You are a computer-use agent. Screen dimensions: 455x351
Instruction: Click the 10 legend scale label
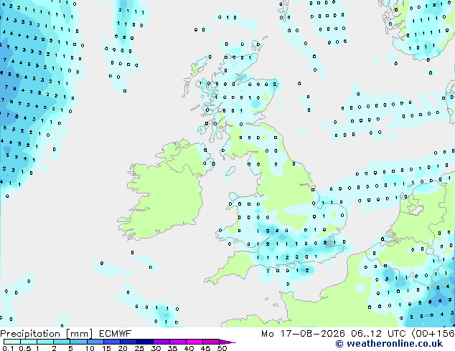tap(90, 348)
